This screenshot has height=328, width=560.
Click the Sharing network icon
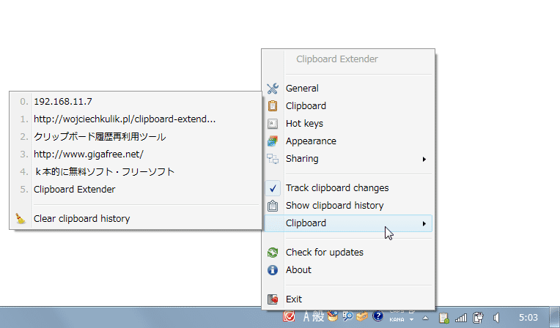tap(273, 158)
